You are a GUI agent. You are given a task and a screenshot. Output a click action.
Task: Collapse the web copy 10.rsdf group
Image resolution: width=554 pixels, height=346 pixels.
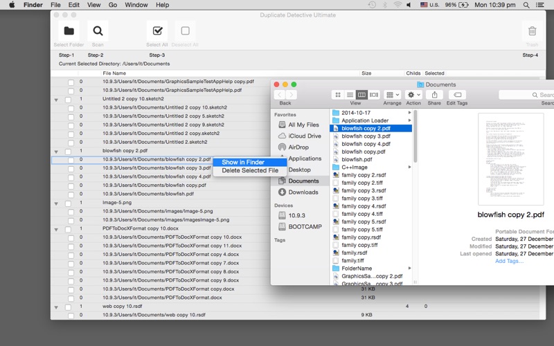[x=56, y=307]
